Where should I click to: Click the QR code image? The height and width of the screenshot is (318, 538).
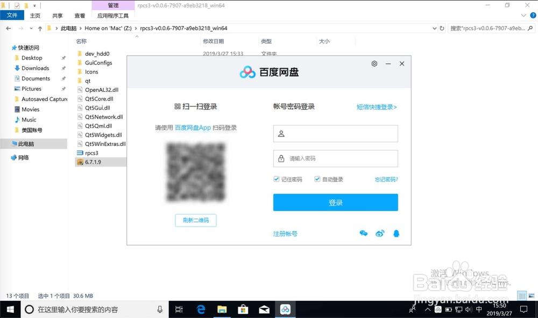tap(196, 172)
